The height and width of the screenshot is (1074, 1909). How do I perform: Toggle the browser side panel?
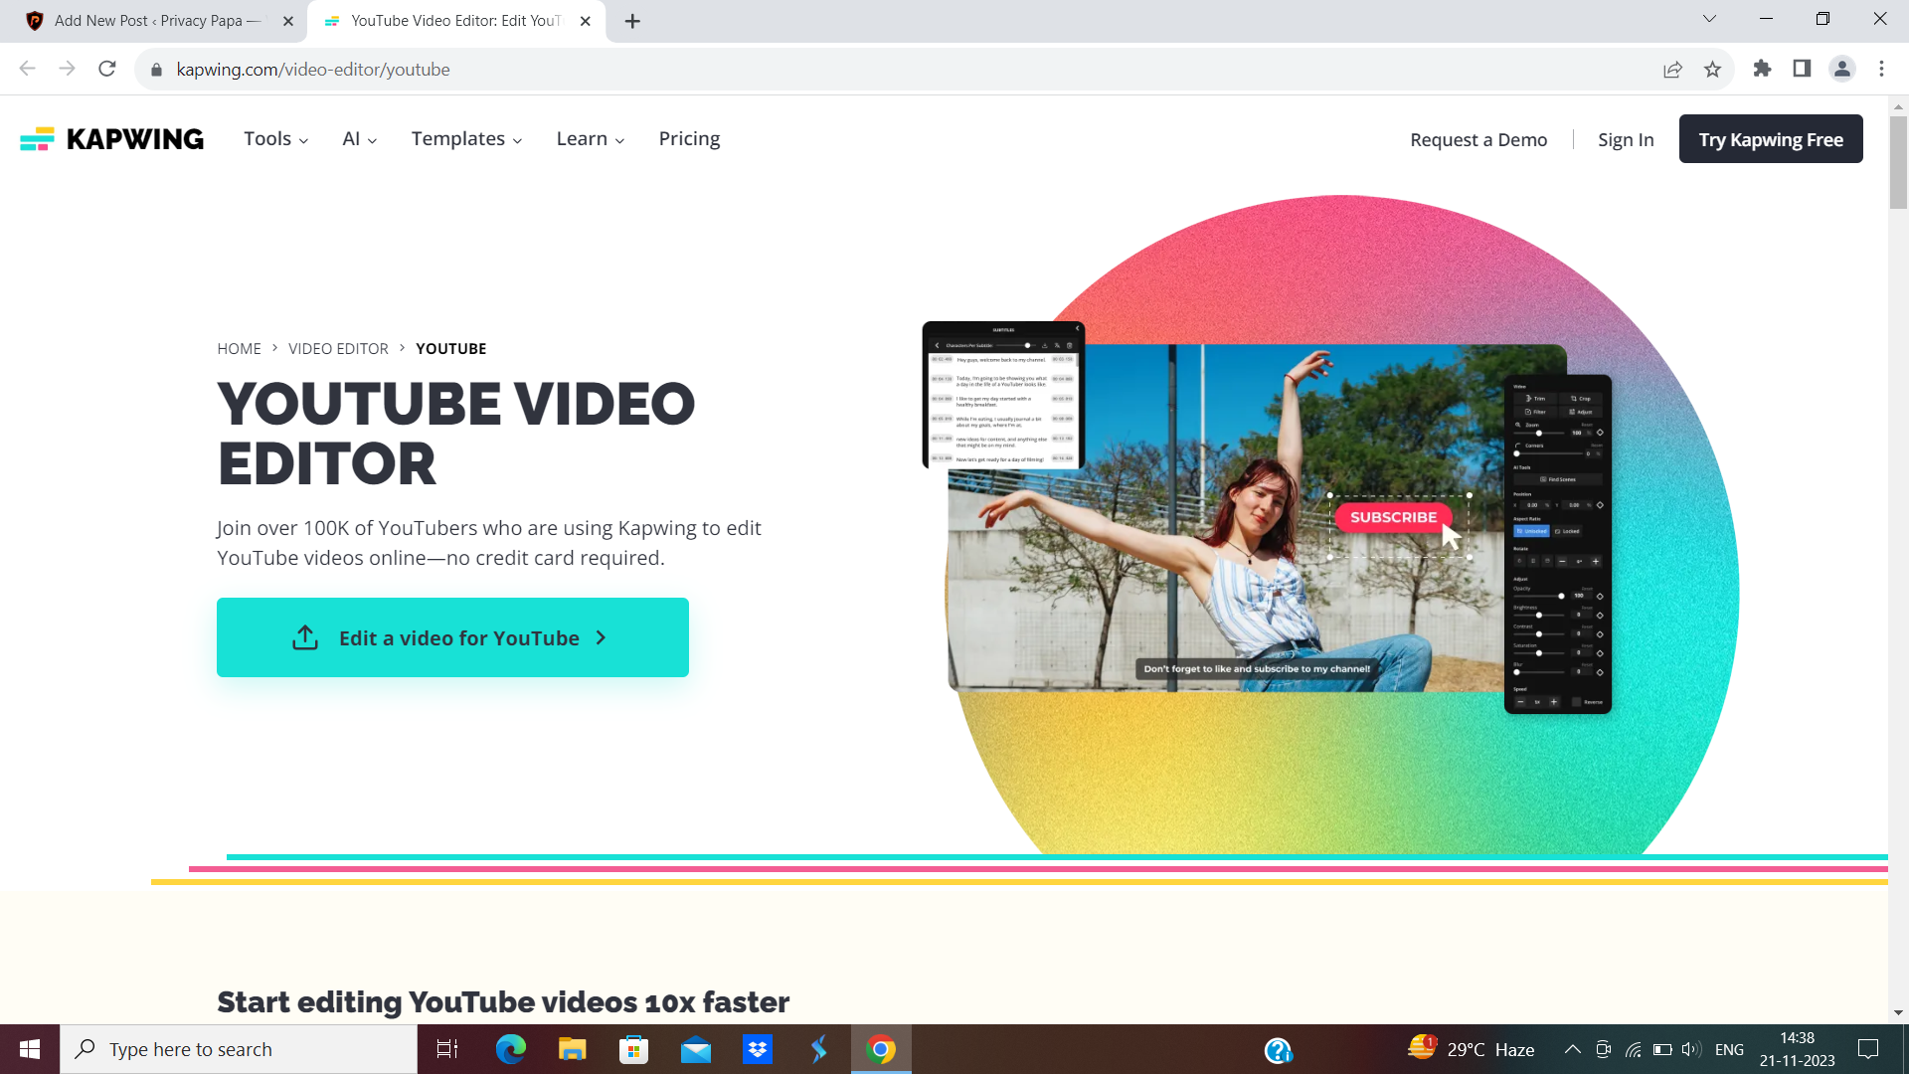pyautogui.click(x=1802, y=69)
